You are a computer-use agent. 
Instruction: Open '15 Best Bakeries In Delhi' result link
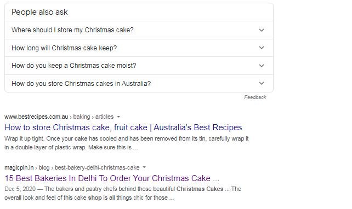point(112,178)
